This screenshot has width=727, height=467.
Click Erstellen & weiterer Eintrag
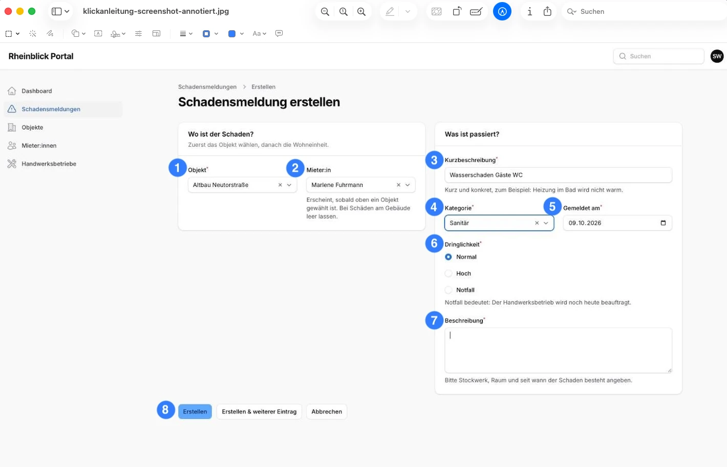259,412
